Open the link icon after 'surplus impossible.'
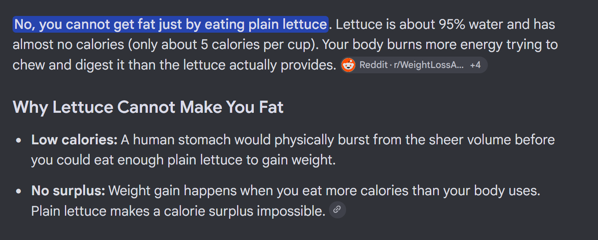The image size is (598, 240). click(x=337, y=210)
